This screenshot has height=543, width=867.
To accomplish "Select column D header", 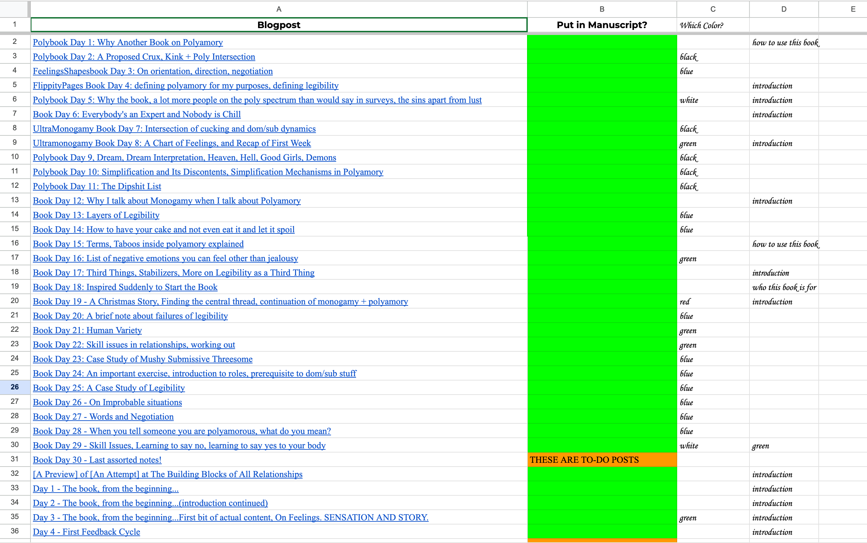I will coord(784,9).
